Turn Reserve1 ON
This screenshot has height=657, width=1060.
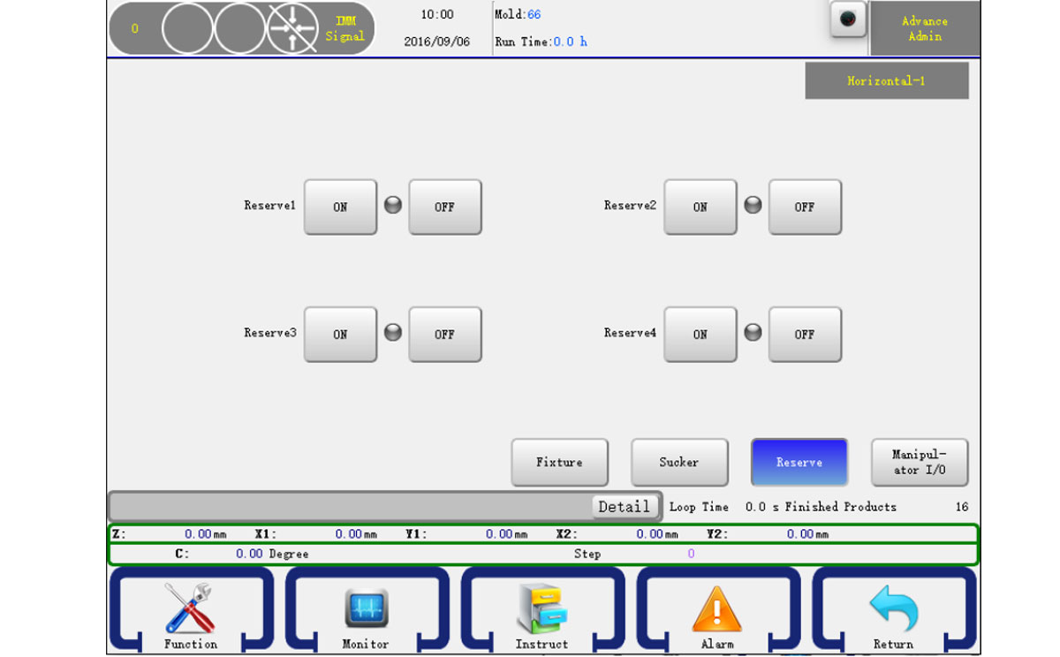click(340, 208)
